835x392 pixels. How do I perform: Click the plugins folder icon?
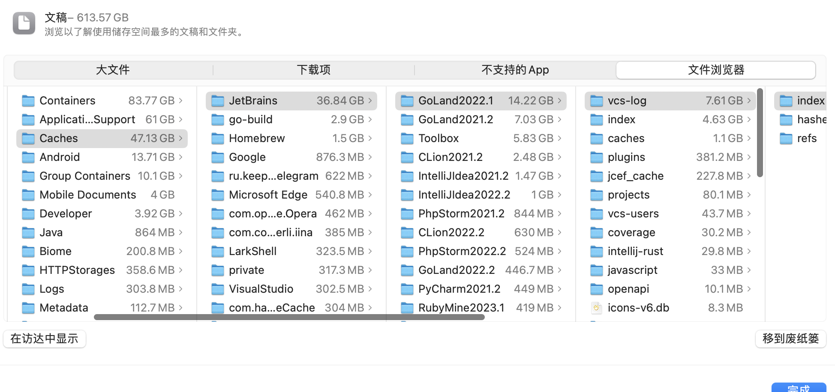(597, 157)
